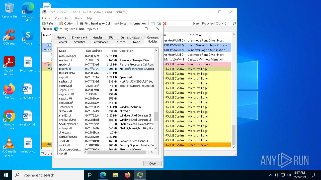The width and height of the screenshot is (321, 180).
Task: Select the Ruleset Data module row
Action: coord(106,73)
